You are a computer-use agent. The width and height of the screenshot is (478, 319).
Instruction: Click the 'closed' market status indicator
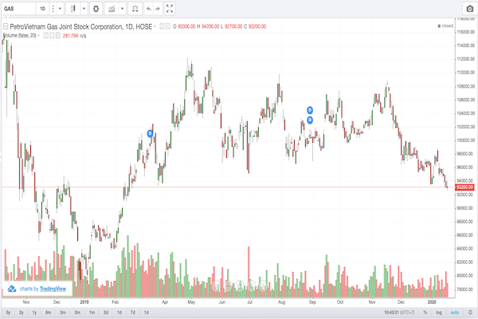coord(445,26)
